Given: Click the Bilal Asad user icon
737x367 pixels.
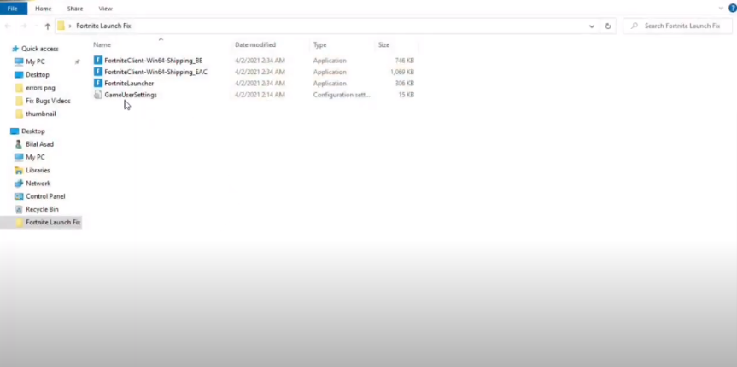Looking at the screenshot, I should click(x=19, y=144).
